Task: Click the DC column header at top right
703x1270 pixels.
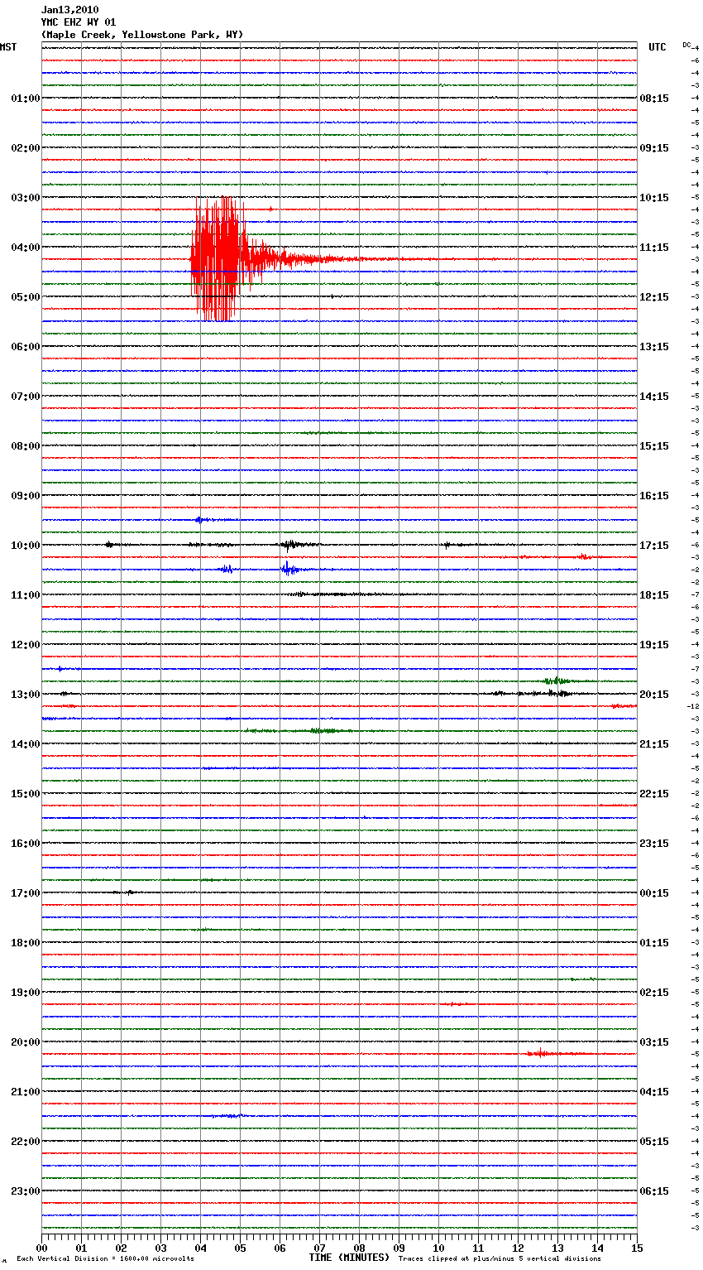Action: pos(686,45)
